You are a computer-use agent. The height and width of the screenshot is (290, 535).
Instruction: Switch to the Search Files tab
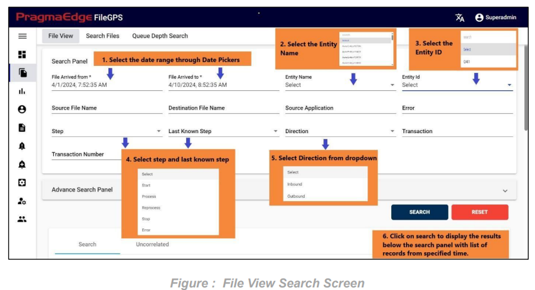pos(103,36)
